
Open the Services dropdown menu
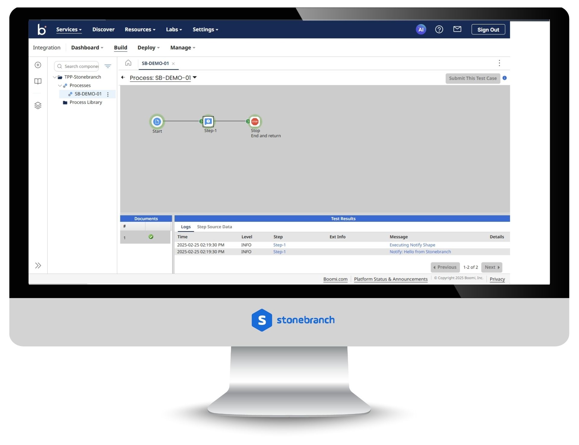click(x=69, y=30)
